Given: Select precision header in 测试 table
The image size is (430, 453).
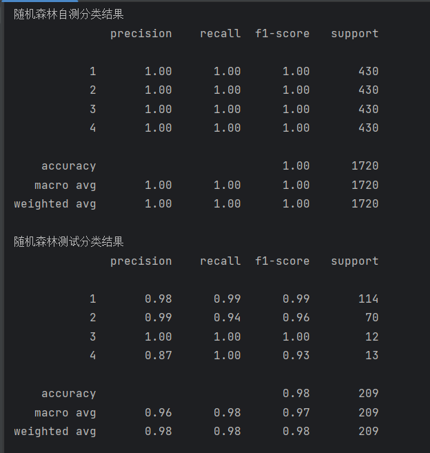Looking at the screenshot, I should pyautogui.click(x=141, y=261).
